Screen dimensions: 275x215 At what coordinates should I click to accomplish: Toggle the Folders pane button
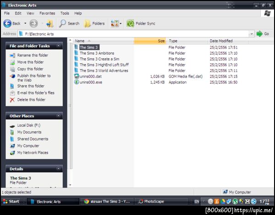coord(94,23)
